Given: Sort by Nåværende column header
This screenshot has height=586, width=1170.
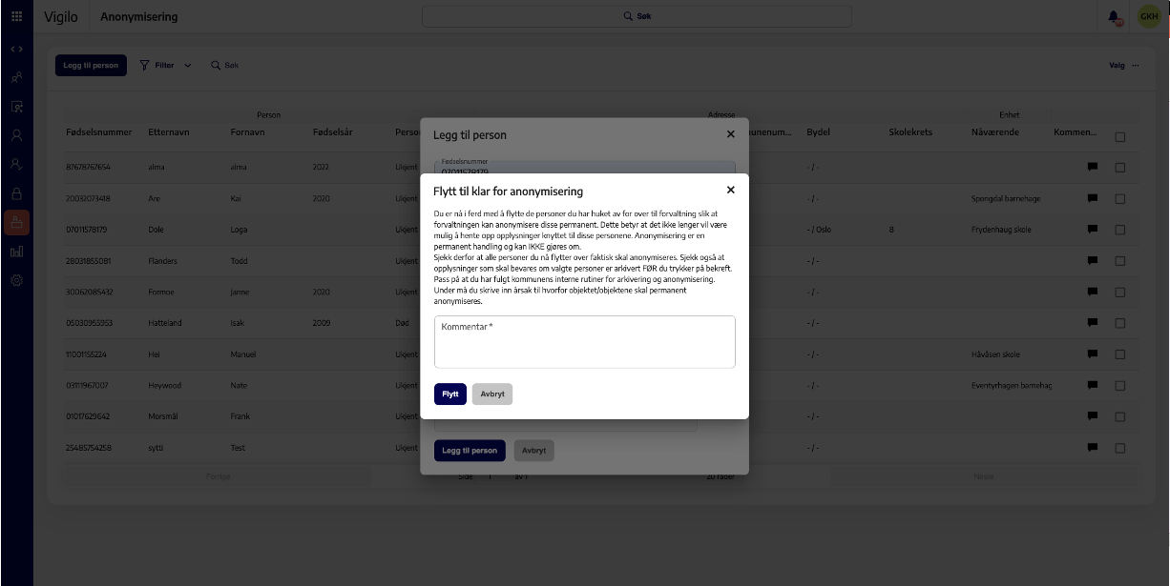Looking at the screenshot, I should (995, 132).
